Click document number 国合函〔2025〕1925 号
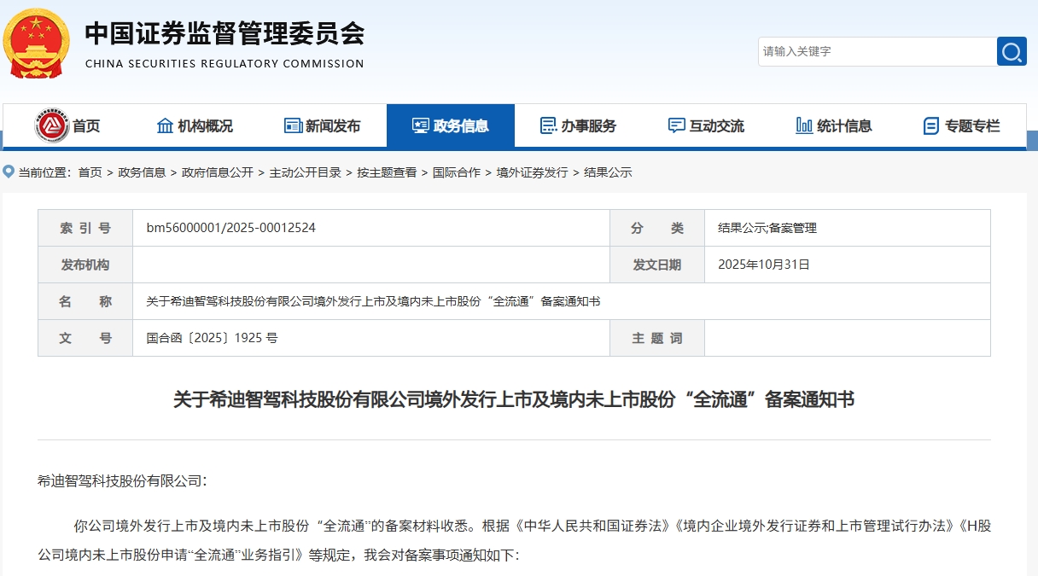1038x576 pixels. click(212, 338)
